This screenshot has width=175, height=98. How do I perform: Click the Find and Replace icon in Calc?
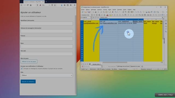coord(123,12)
